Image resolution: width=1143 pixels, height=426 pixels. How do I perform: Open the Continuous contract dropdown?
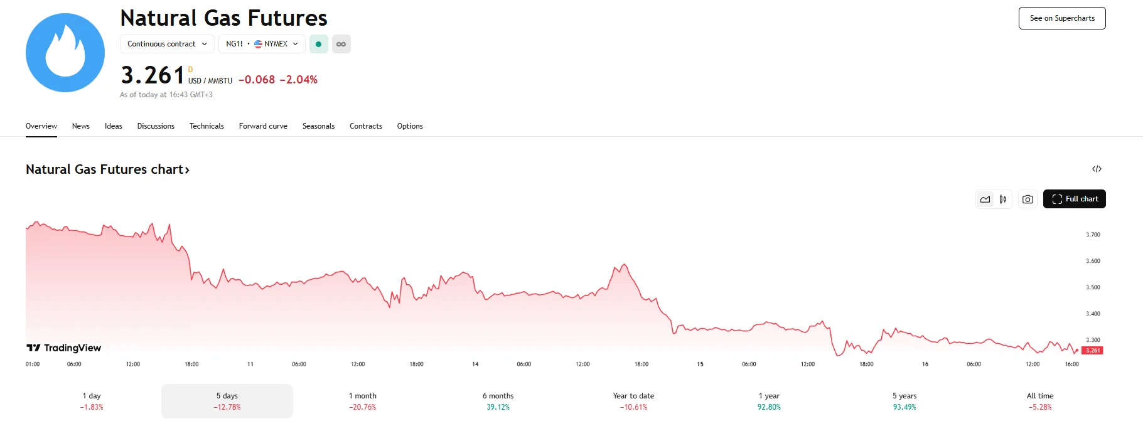167,44
